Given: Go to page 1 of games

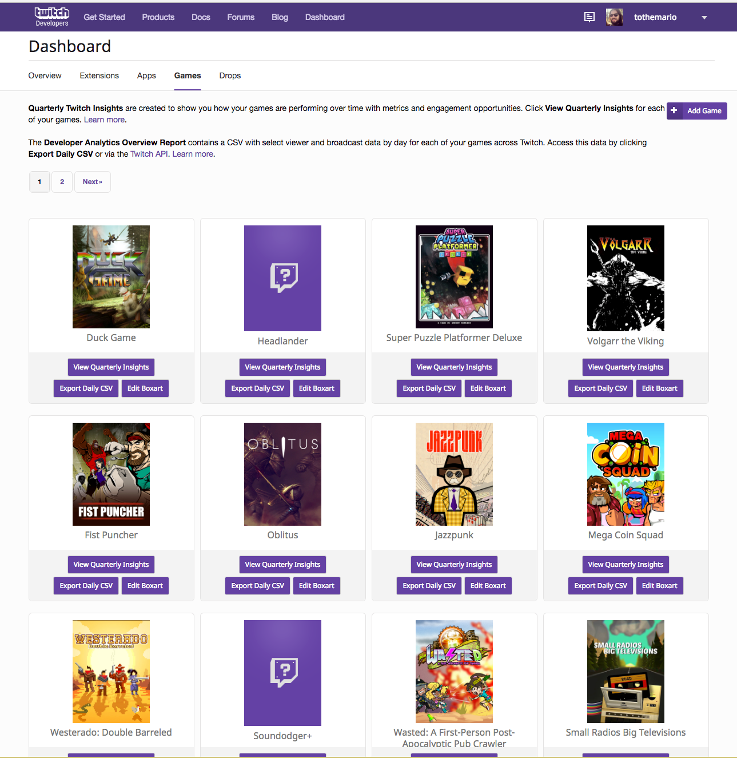Looking at the screenshot, I should coord(39,182).
